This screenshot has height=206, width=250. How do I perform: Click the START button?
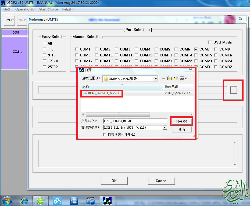[x=10, y=20]
